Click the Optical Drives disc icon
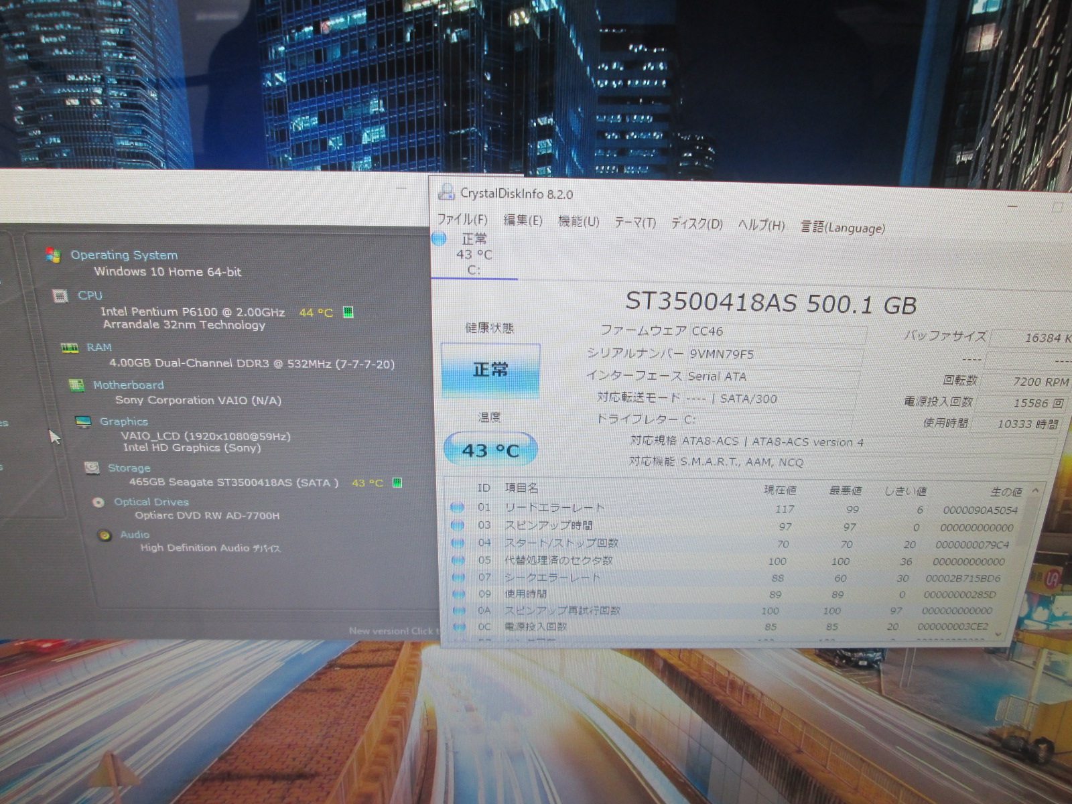Screen dimensions: 1072x804 pyautogui.click(x=98, y=502)
